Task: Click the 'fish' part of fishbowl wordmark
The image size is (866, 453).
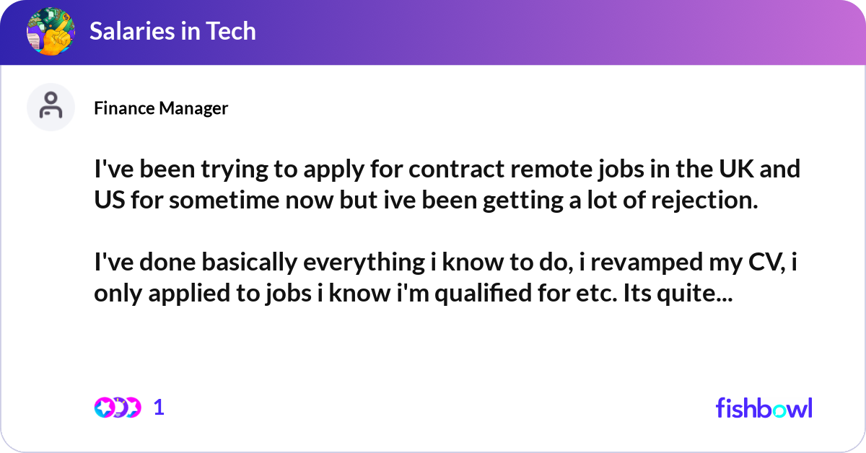Action: coord(738,408)
